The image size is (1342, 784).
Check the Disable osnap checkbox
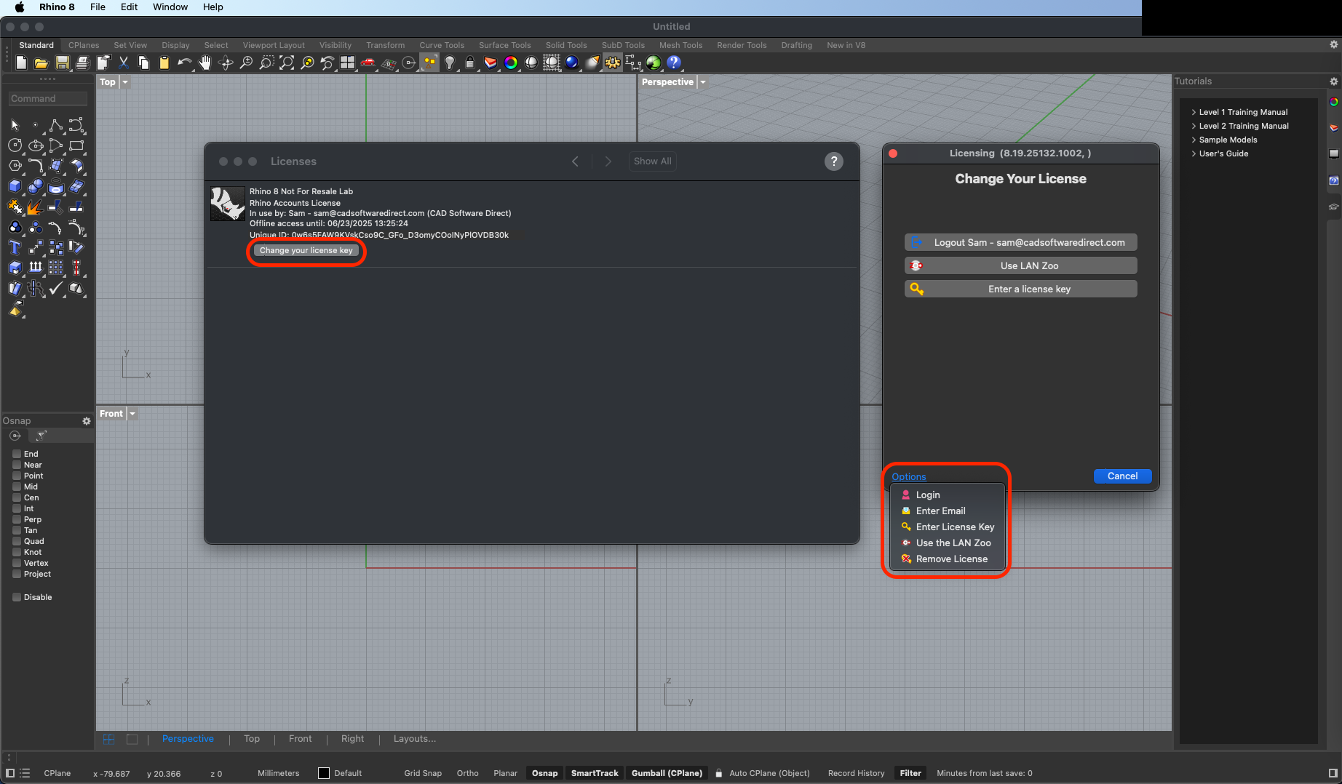pos(17,597)
